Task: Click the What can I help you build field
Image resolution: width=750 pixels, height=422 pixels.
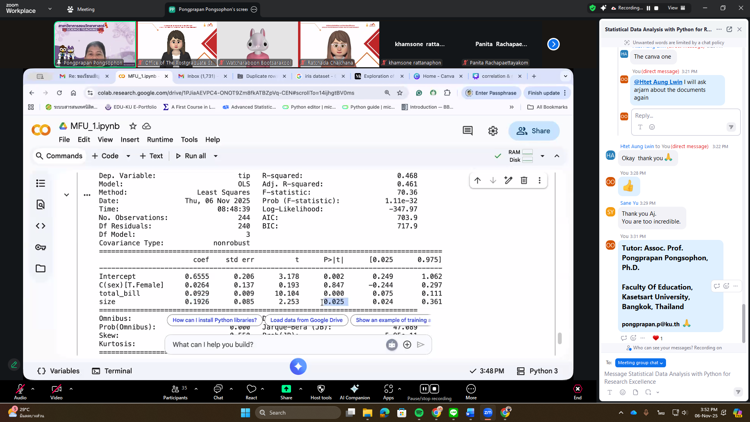Action: [x=273, y=345]
